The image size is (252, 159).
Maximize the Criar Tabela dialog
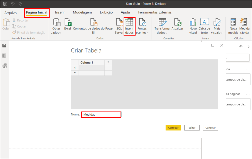(x=213, y=45)
